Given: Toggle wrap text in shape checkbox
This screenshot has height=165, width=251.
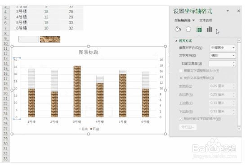Looking at the screenshot, I should click(181, 119).
